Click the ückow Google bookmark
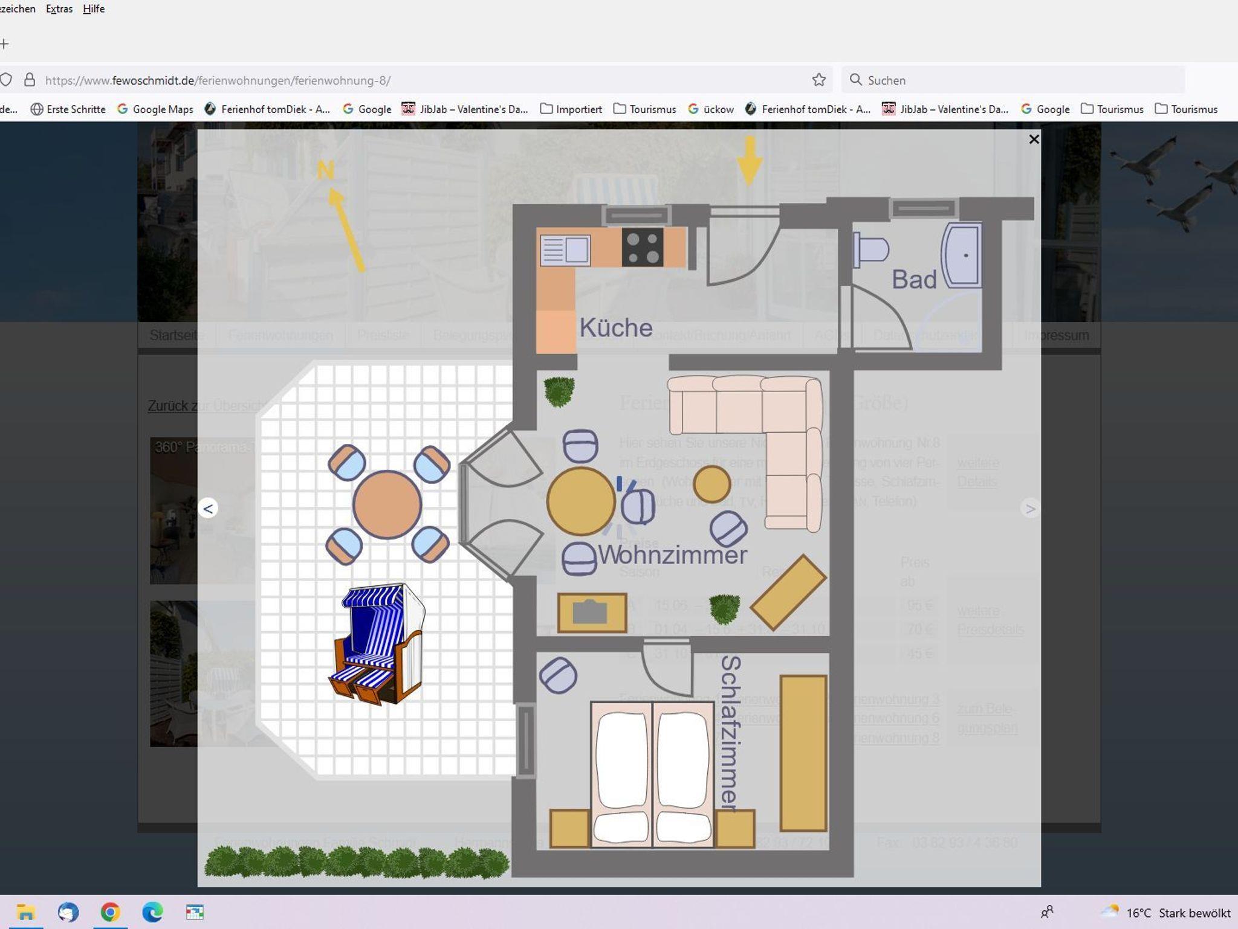 [x=711, y=109]
